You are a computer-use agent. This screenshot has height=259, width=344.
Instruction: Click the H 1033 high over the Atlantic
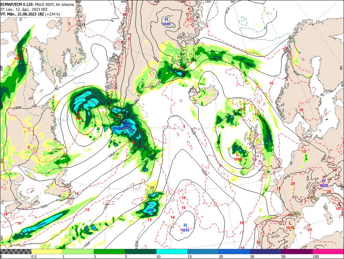185,228
